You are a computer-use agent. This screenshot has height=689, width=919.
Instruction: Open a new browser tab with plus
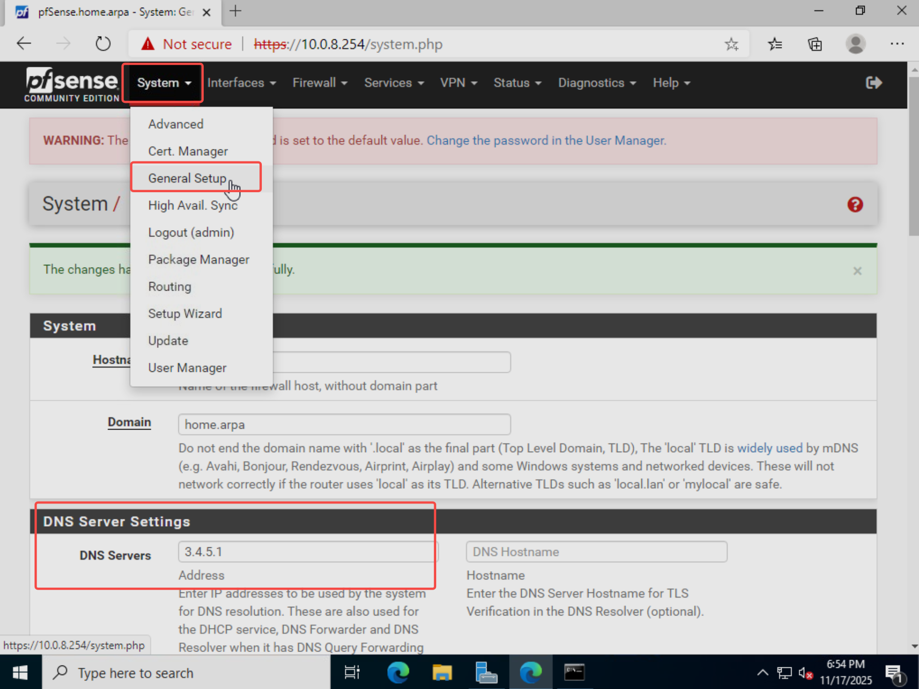(x=235, y=12)
